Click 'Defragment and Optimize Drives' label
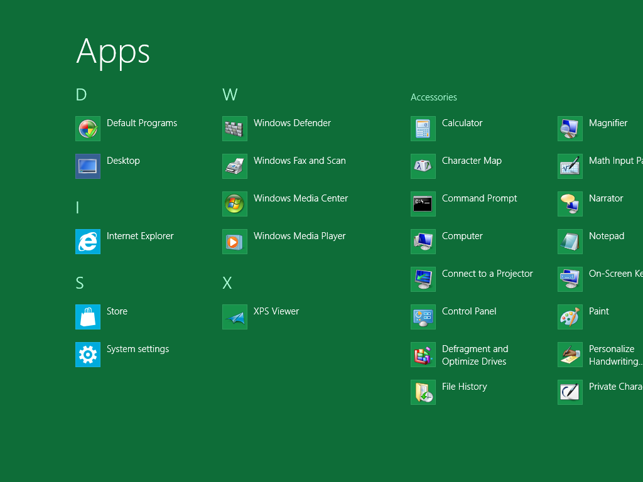643x482 pixels. (475, 355)
